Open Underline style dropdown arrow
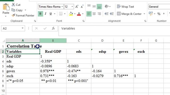This screenshot has width=170, height=95. [55, 14]
